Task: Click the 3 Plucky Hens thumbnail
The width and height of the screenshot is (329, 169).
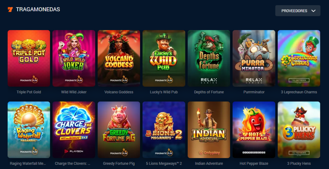Action: [x=299, y=130]
